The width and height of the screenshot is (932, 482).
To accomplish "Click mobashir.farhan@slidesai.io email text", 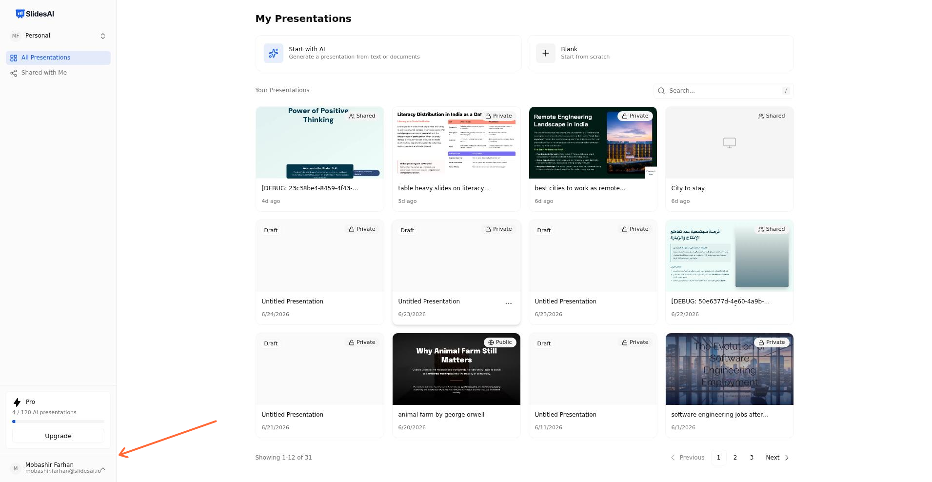I will pos(63,471).
